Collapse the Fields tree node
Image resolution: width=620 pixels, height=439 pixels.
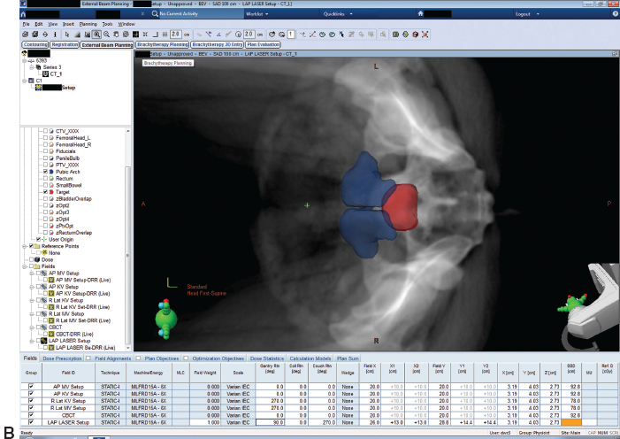(25, 266)
